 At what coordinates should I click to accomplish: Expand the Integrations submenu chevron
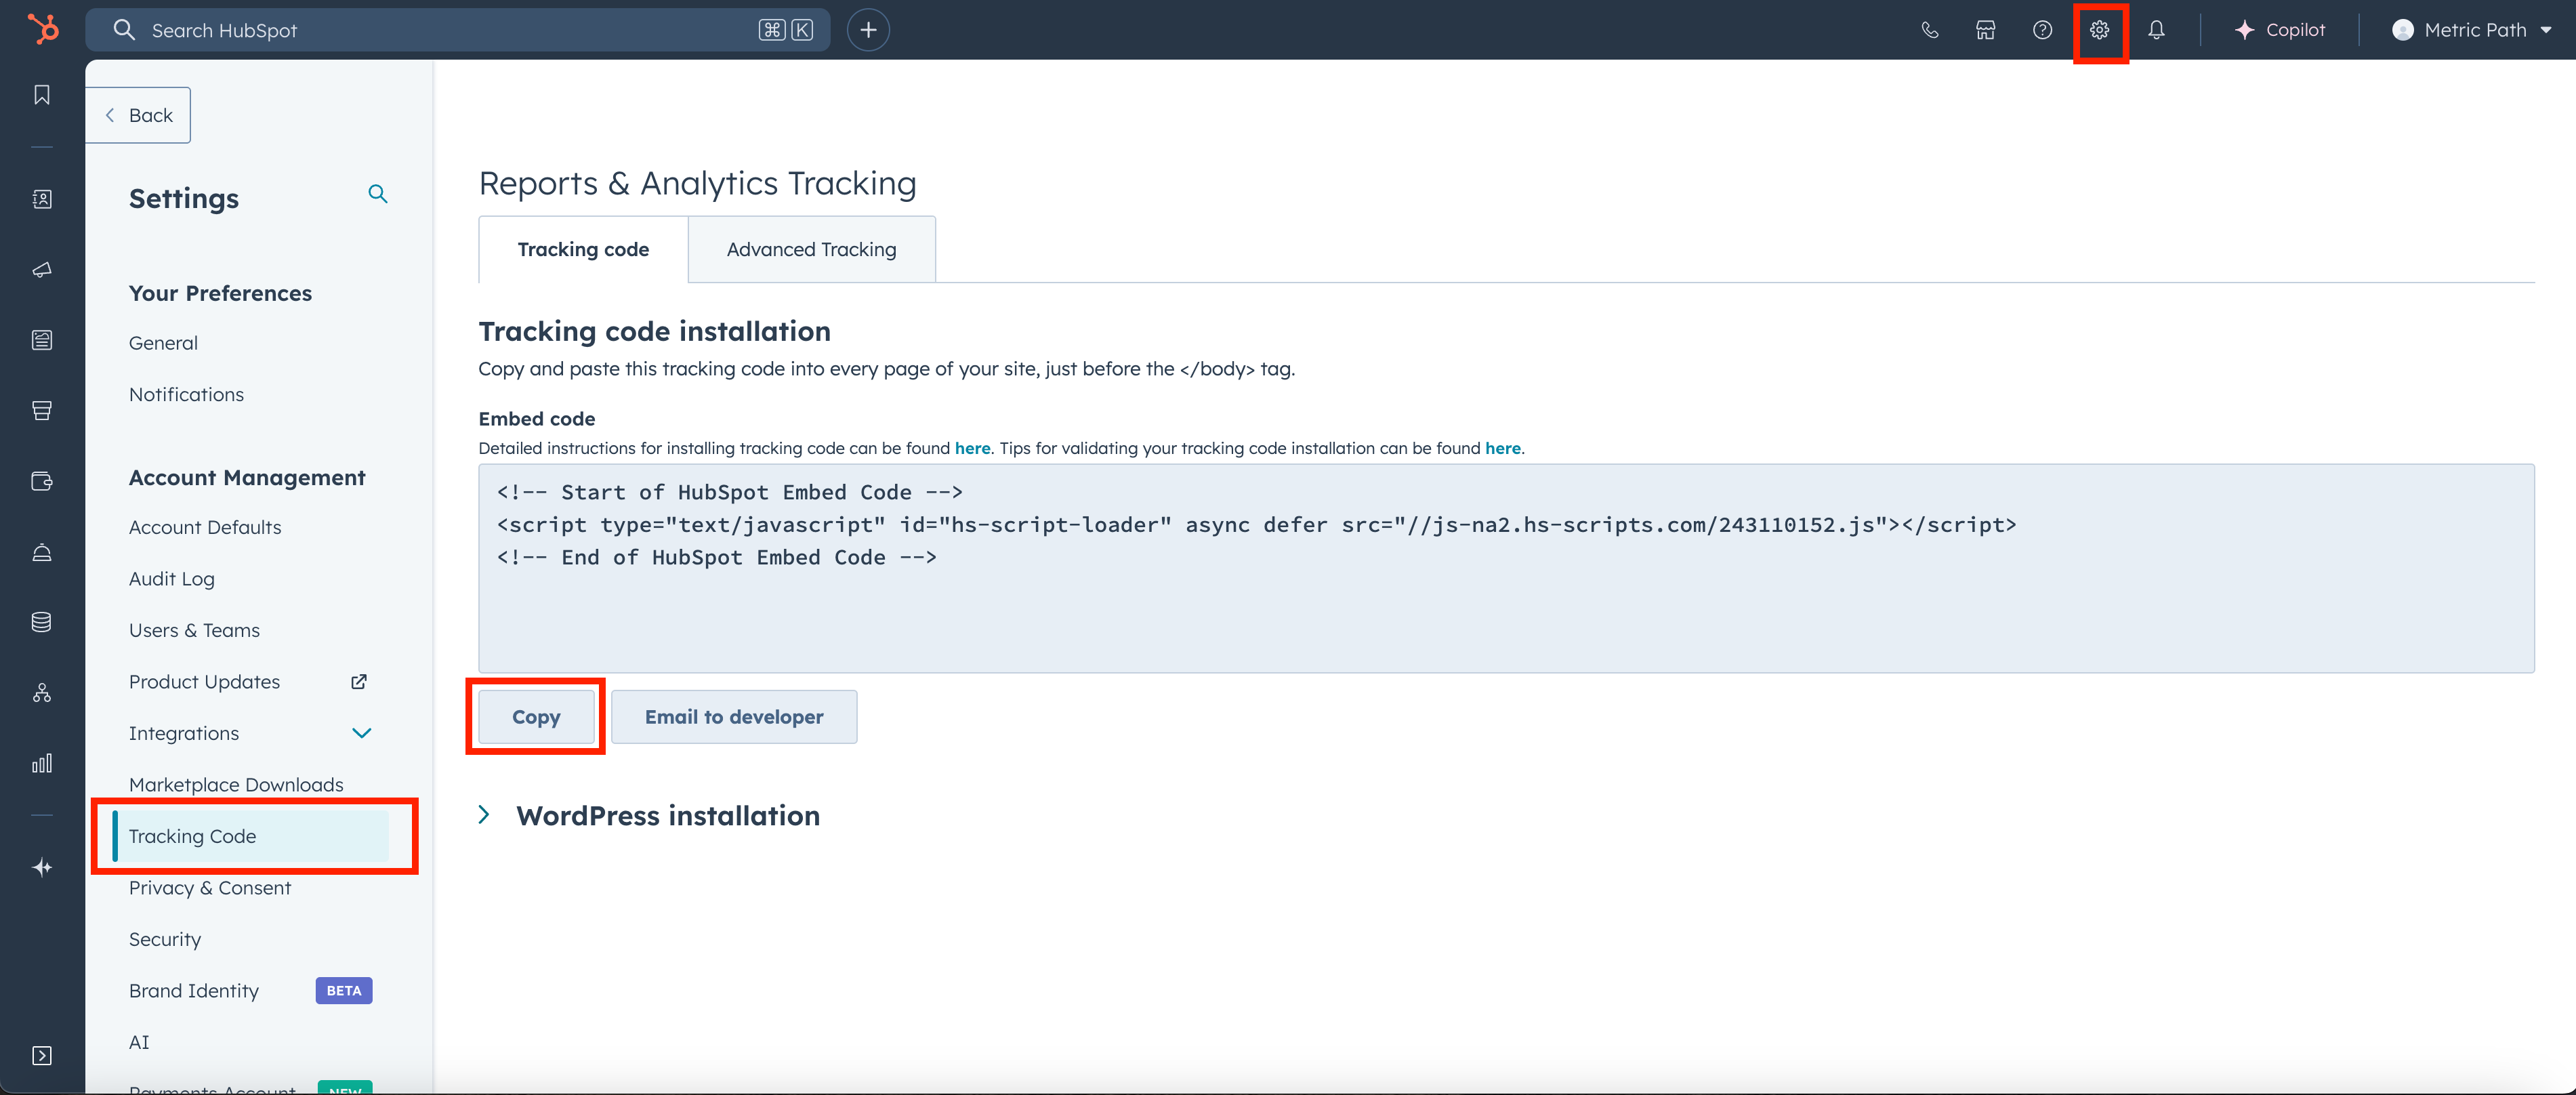[x=362, y=733]
